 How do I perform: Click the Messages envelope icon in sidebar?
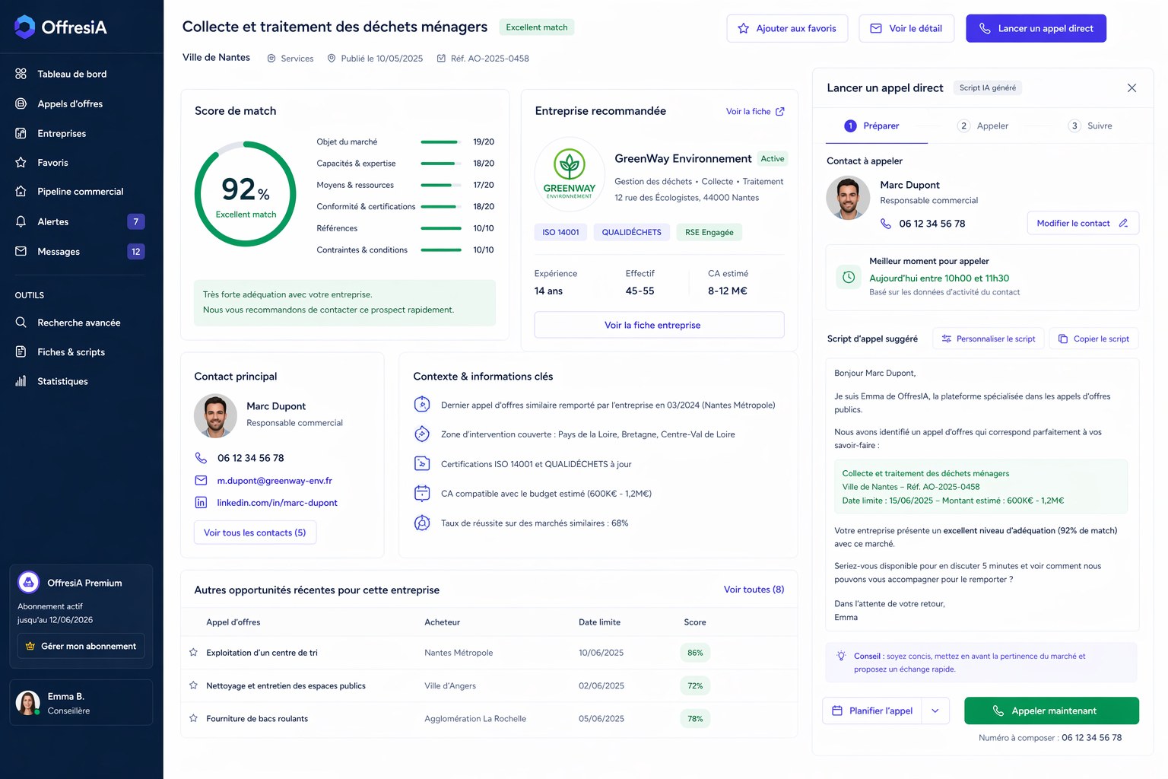point(21,251)
